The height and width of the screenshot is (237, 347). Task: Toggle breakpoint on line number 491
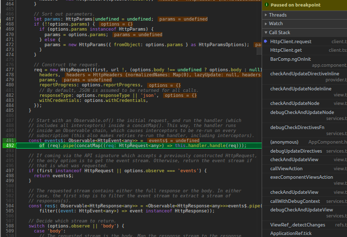[x=10, y=141]
